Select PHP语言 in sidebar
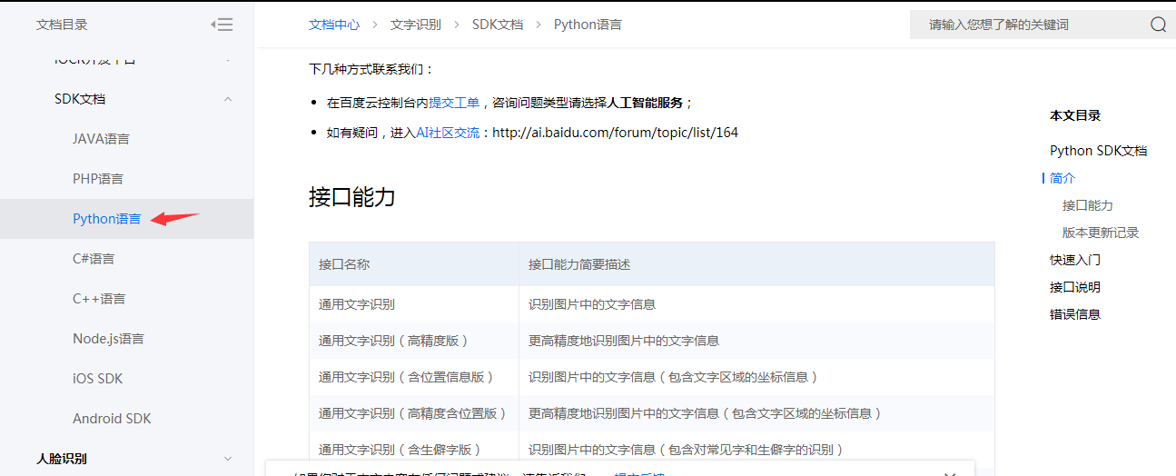Screen dimensions: 1176x476 click(98, 179)
